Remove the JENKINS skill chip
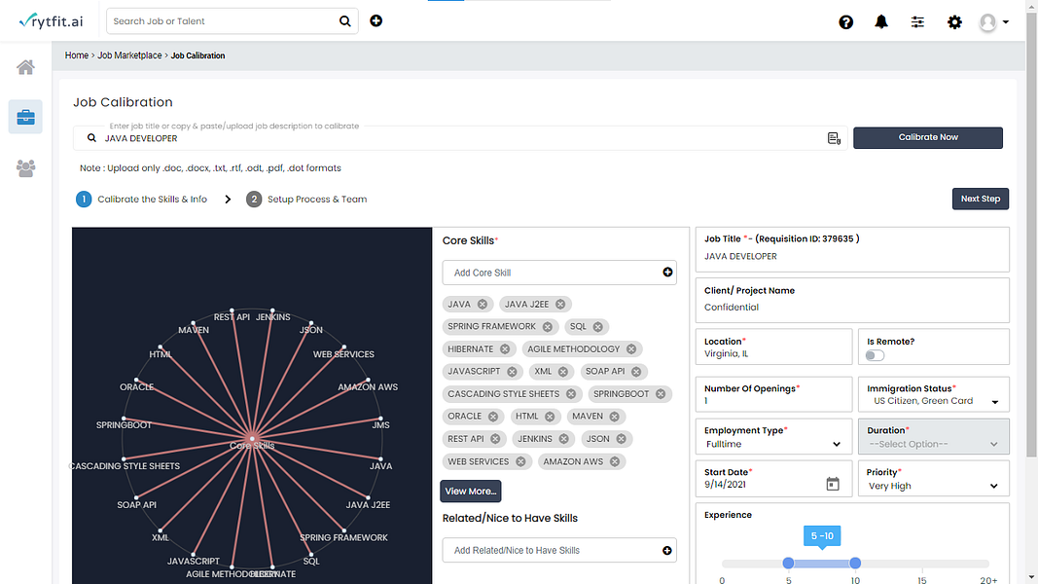The height and width of the screenshot is (584, 1038). click(563, 440)
